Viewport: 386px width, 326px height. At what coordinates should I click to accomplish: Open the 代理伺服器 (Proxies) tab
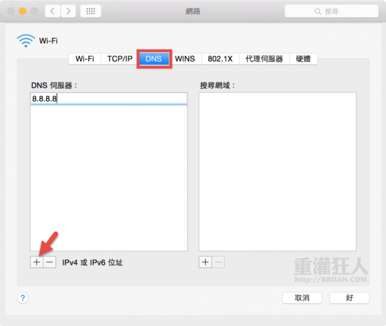264,59
